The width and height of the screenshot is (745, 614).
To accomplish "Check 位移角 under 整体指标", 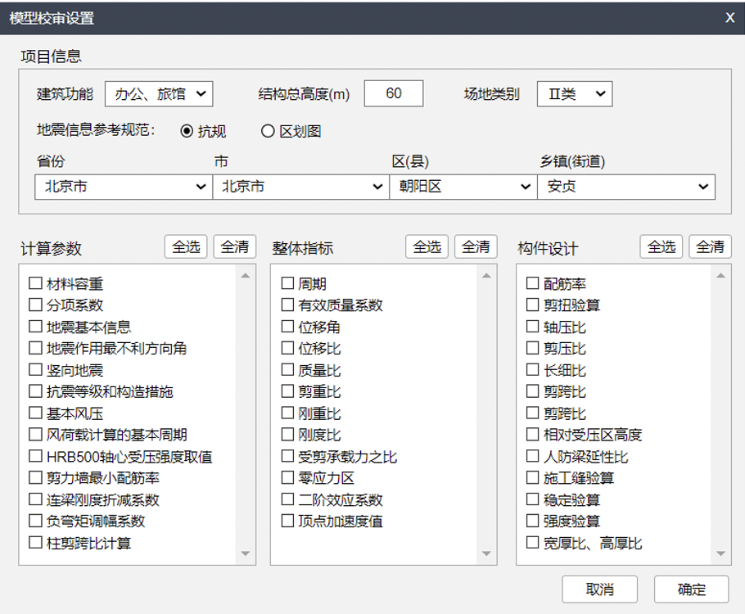I will [x=285, y=328].
